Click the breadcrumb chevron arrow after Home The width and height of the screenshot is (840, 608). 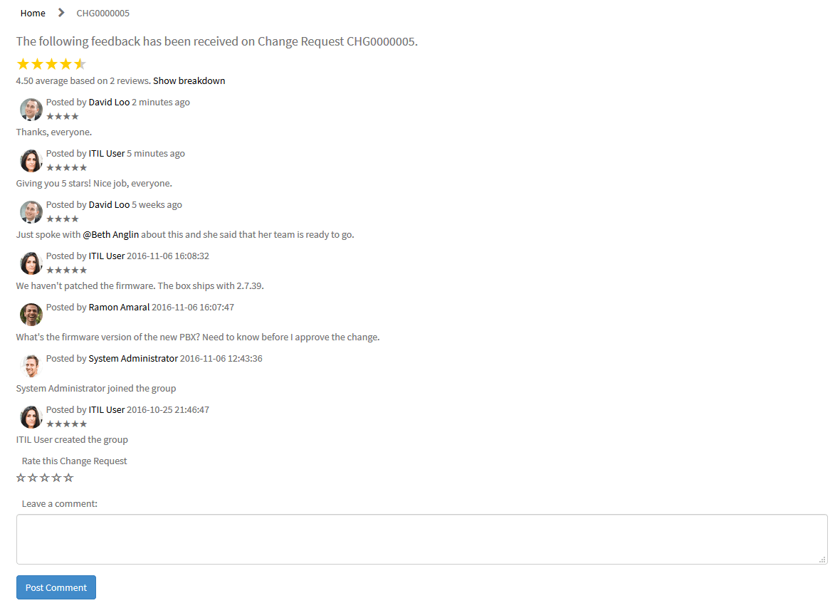click(x=61, y=12)
